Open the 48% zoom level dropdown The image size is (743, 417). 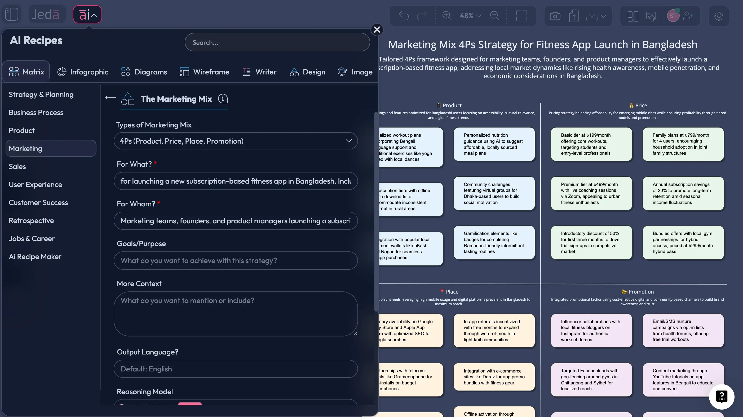[470, 16]
